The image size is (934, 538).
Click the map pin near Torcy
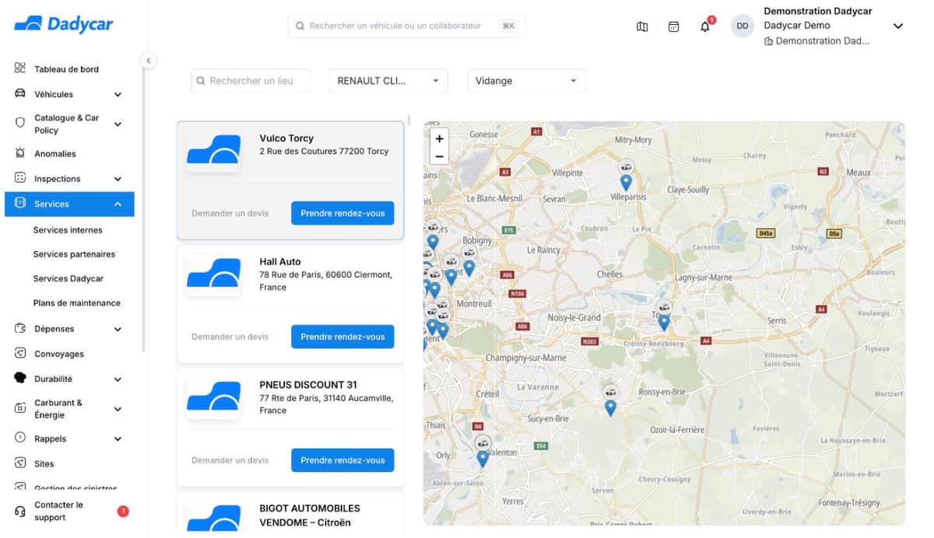click(664, 322)
